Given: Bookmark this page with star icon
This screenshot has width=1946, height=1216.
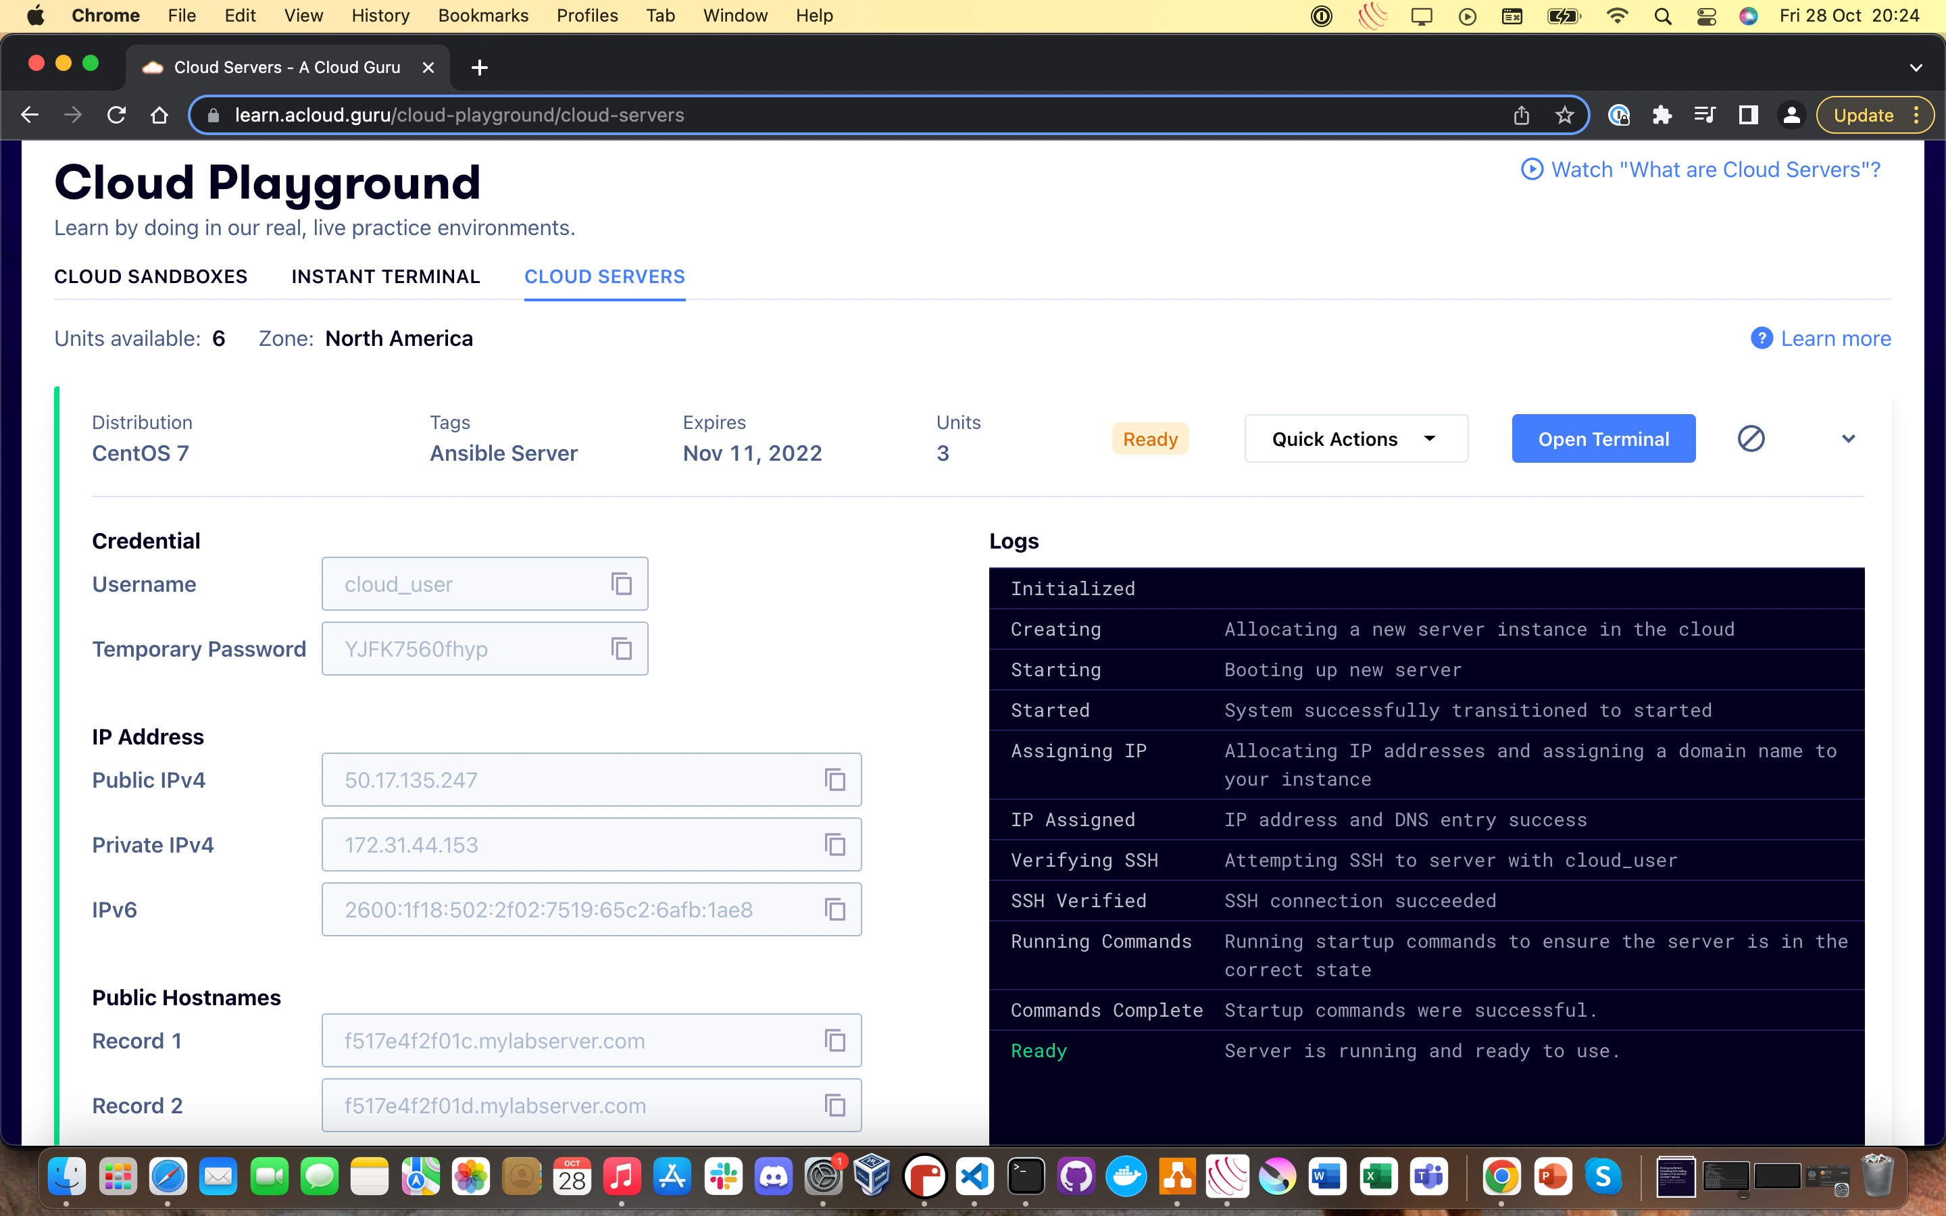Looking at the screenshot, I should pyautogui.click(x=1564, y=115).
